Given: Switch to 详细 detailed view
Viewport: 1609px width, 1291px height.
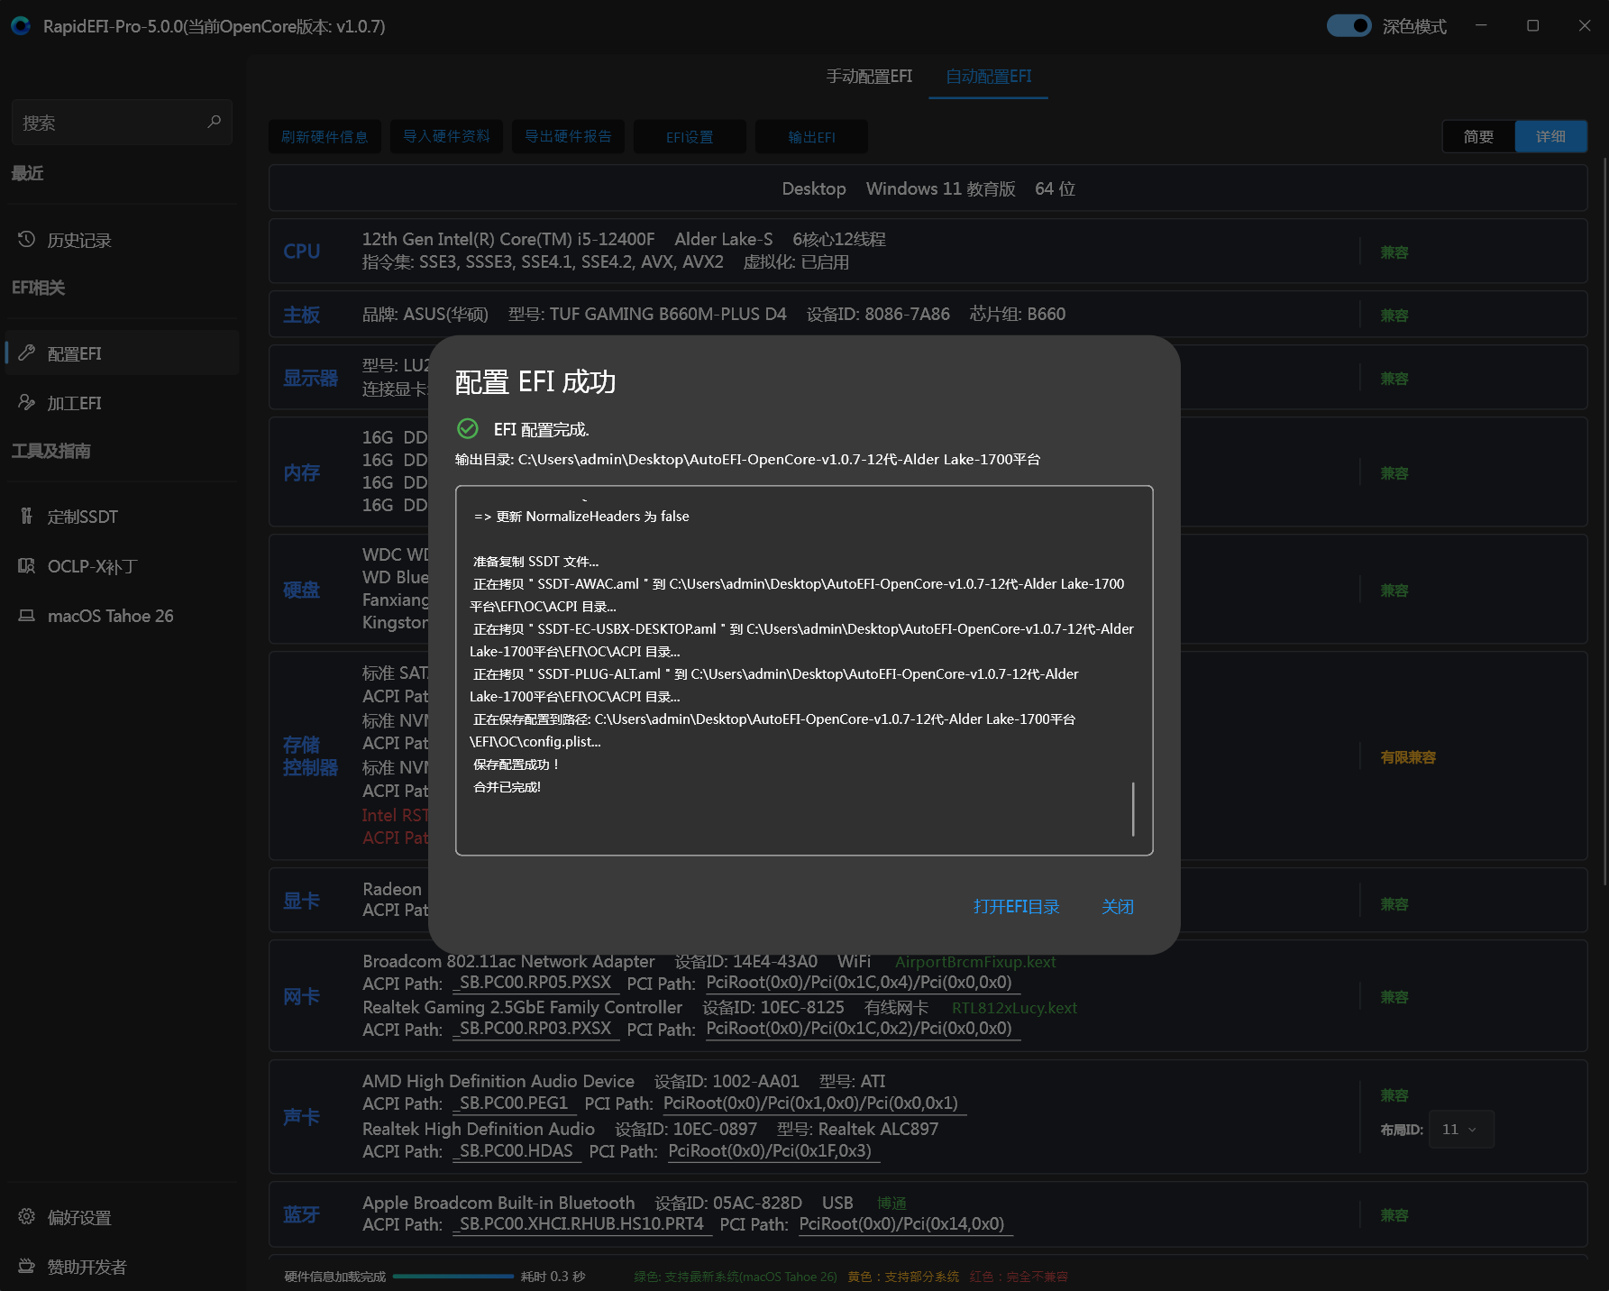Looking at the screenshot, I should tap(1551, 136).
